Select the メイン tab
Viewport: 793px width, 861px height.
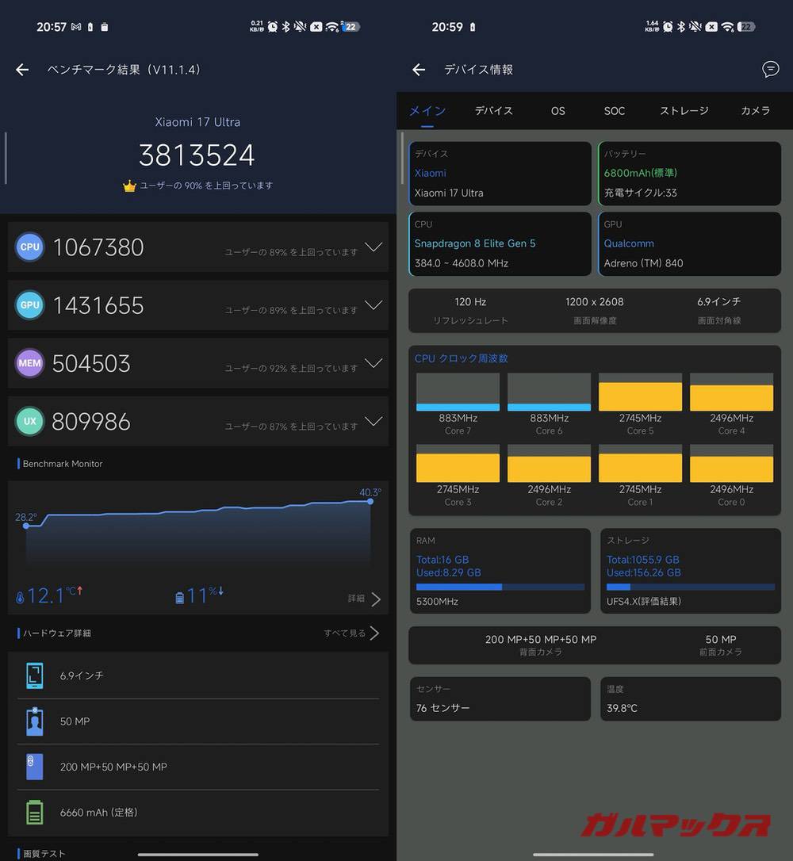tap(427, 111)
